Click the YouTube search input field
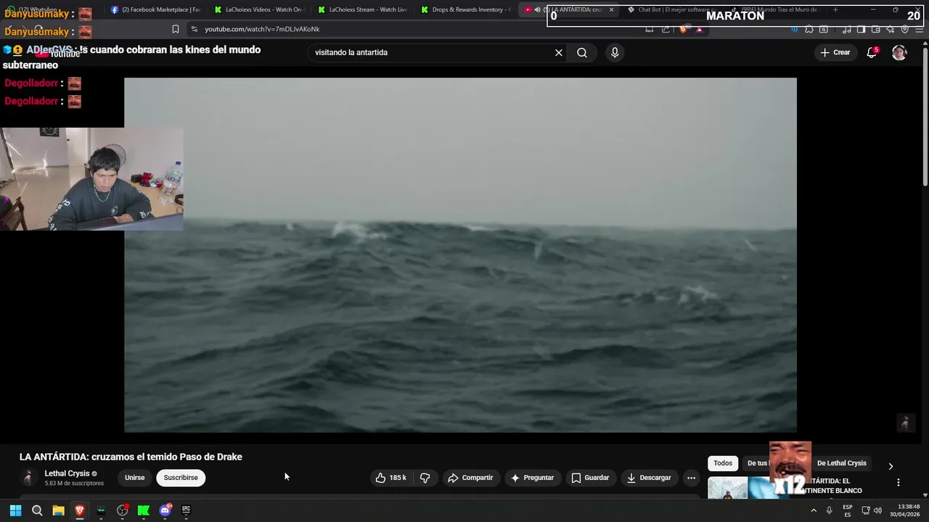Image resolution: width=929 pixels, height=522 pixels. [432, 52]
